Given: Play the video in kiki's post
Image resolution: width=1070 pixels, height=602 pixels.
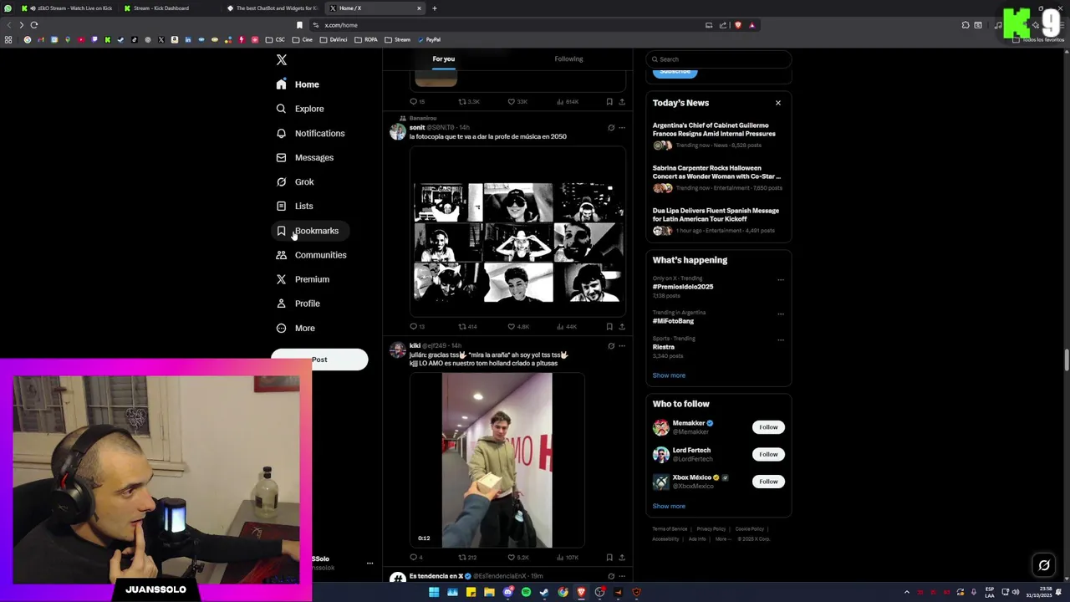Looking at the screenshot, I should pos(497,461).
